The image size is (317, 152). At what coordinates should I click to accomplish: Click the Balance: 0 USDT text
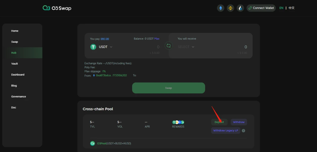[x=144, y=39]
